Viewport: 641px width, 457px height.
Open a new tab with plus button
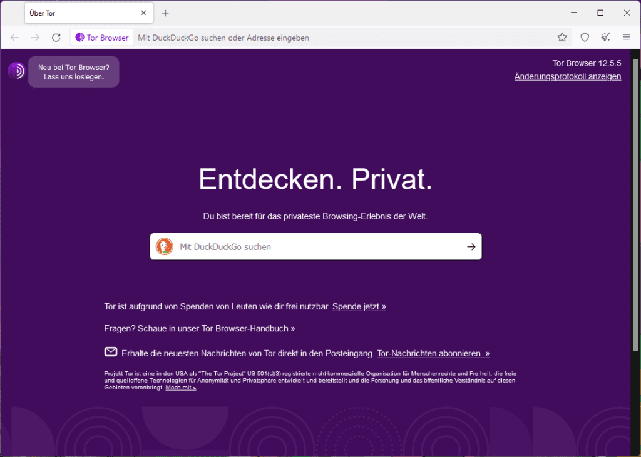165,13
